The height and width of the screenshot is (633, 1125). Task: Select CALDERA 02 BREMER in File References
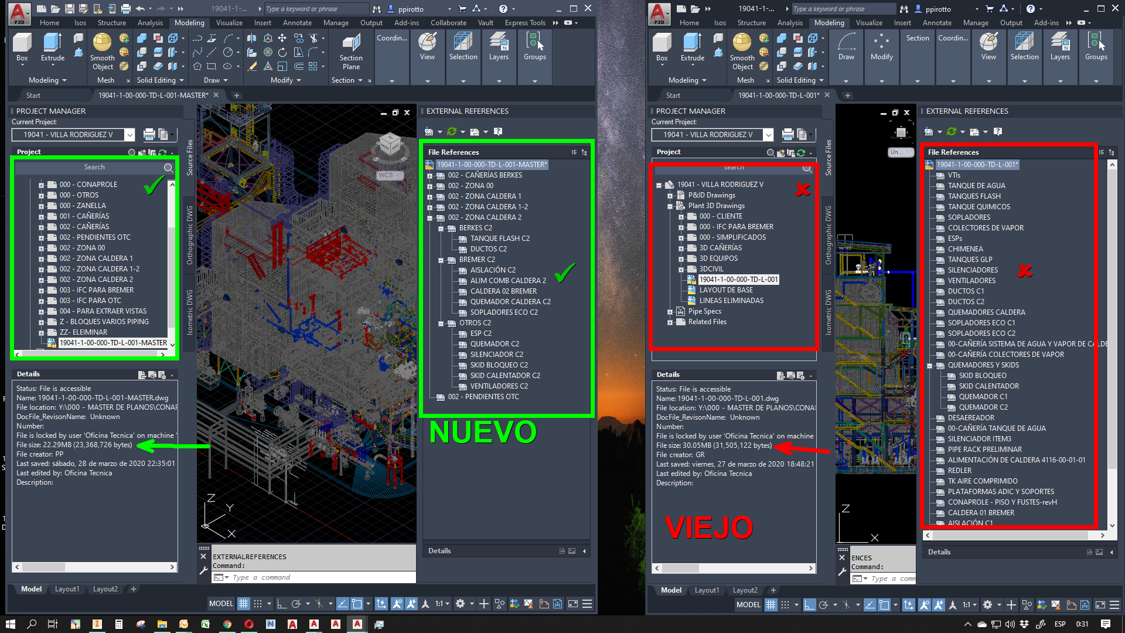[503, 291]
